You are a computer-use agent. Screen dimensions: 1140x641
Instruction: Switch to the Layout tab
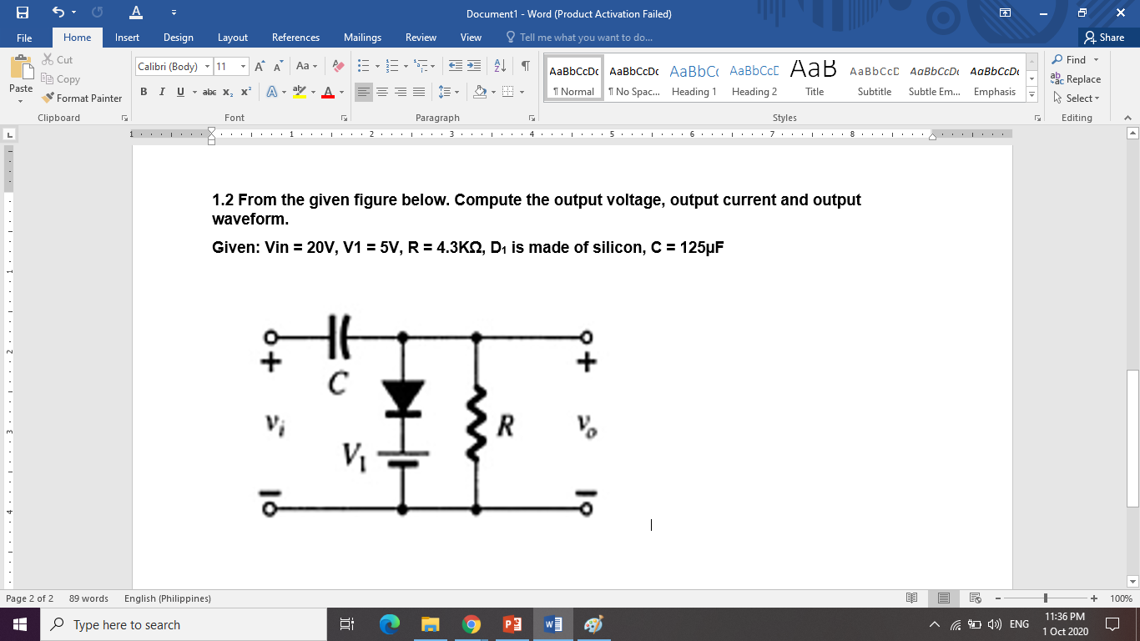click(x=233, y=38)
